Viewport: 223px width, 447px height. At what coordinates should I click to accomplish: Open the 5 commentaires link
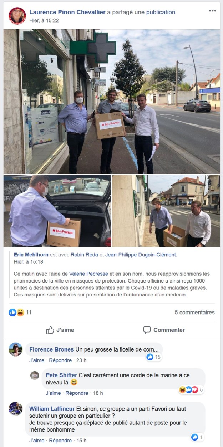click(194, 313)
